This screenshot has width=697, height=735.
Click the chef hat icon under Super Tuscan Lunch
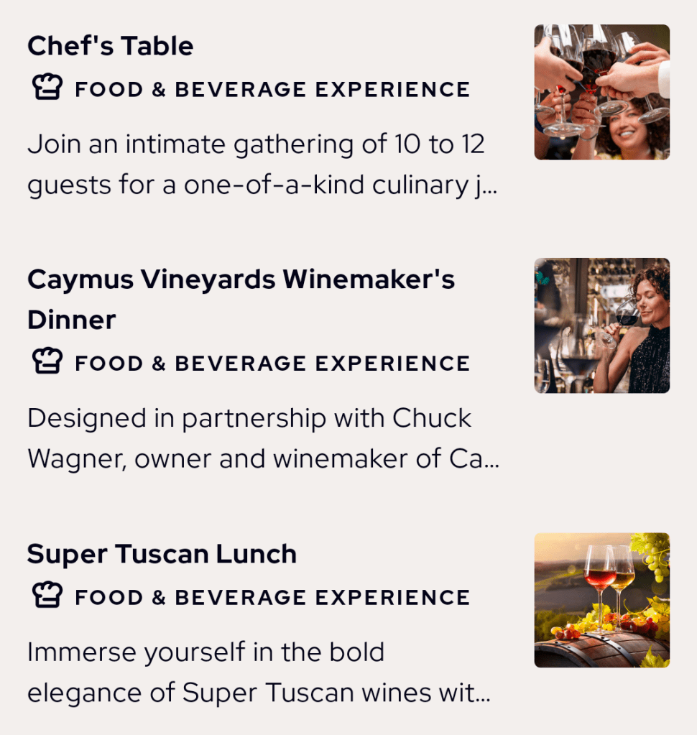pos(47,596)
